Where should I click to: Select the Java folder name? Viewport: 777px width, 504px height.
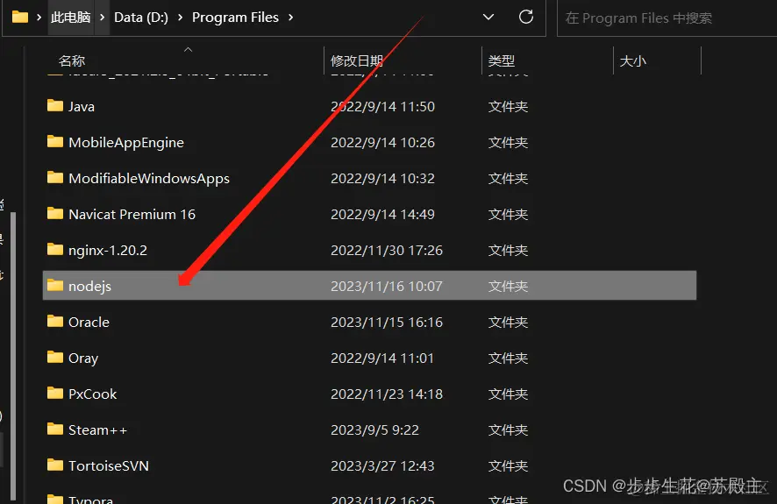(x=82, y=106)
